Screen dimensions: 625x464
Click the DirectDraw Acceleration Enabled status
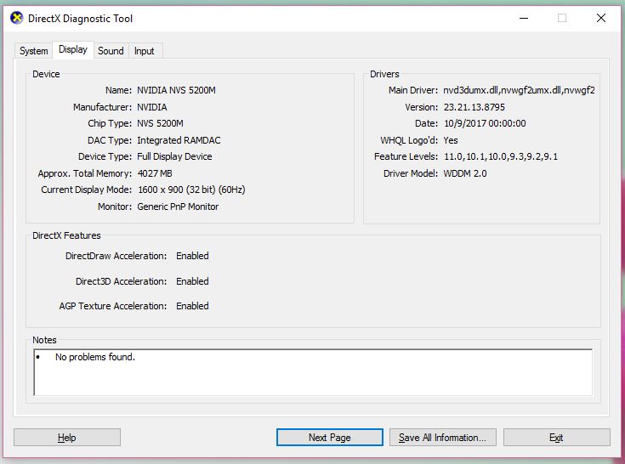pos(192,256)
